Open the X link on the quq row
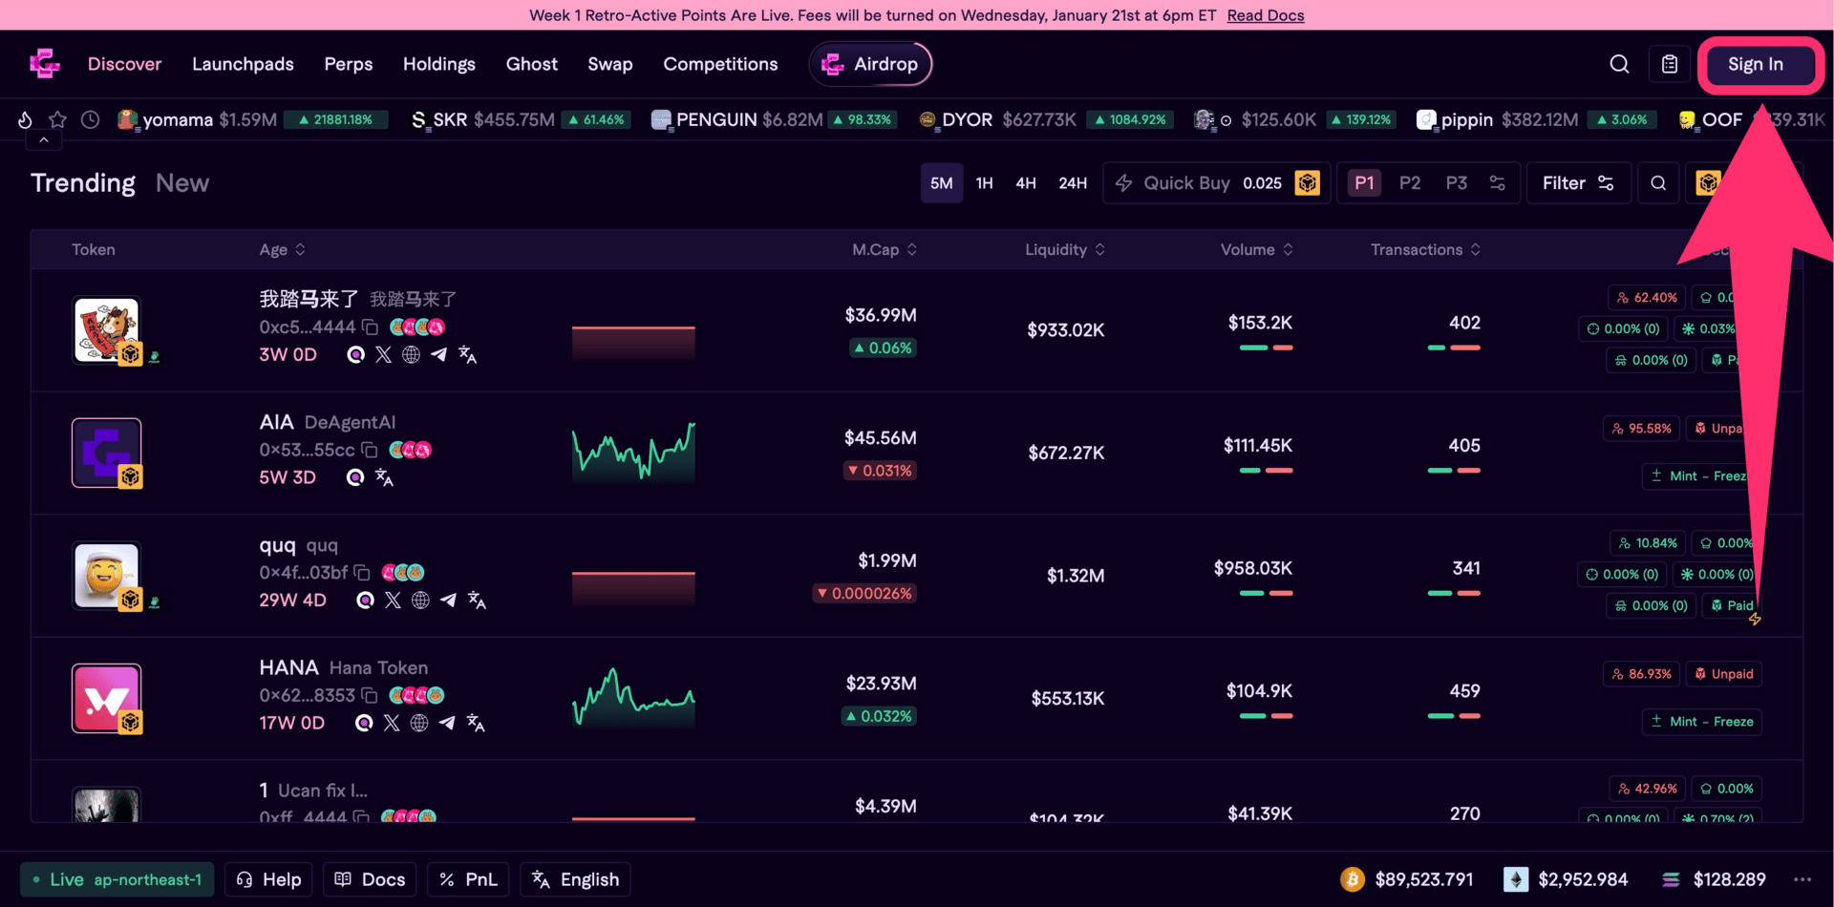The width and height of the screenshot is (1834, 907). pyautogui.click(x=393, y=600)
